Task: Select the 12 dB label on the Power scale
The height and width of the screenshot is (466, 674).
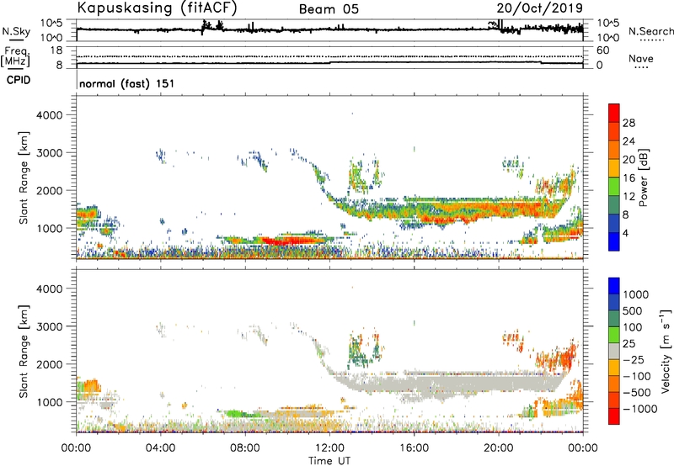Action: point(629,197)
